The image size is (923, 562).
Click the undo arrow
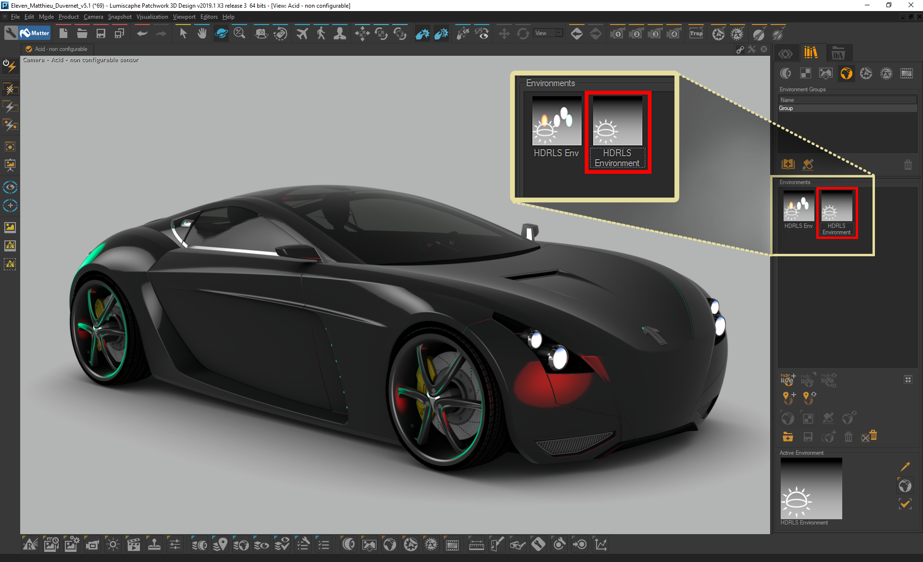142,33
